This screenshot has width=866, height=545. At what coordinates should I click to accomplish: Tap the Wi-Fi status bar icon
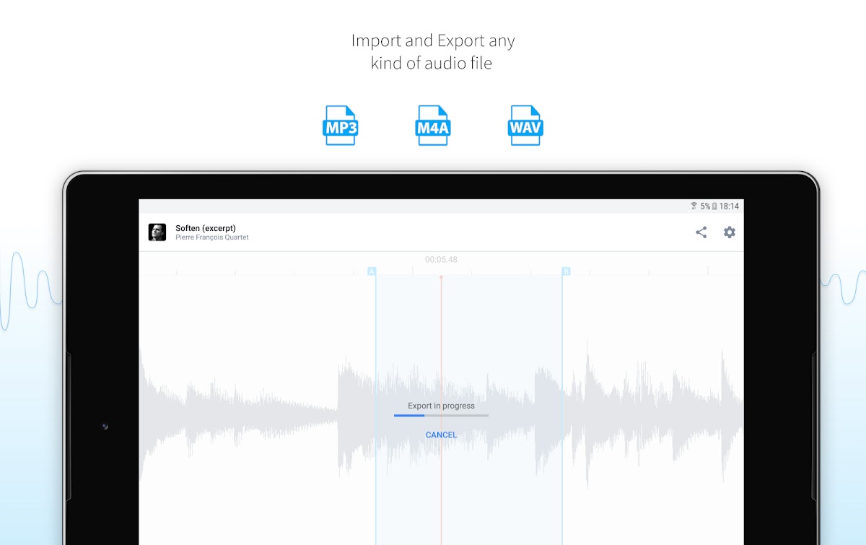point(694,206)
